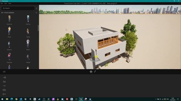Open the hamburger menu in the dock

[4, 72]
